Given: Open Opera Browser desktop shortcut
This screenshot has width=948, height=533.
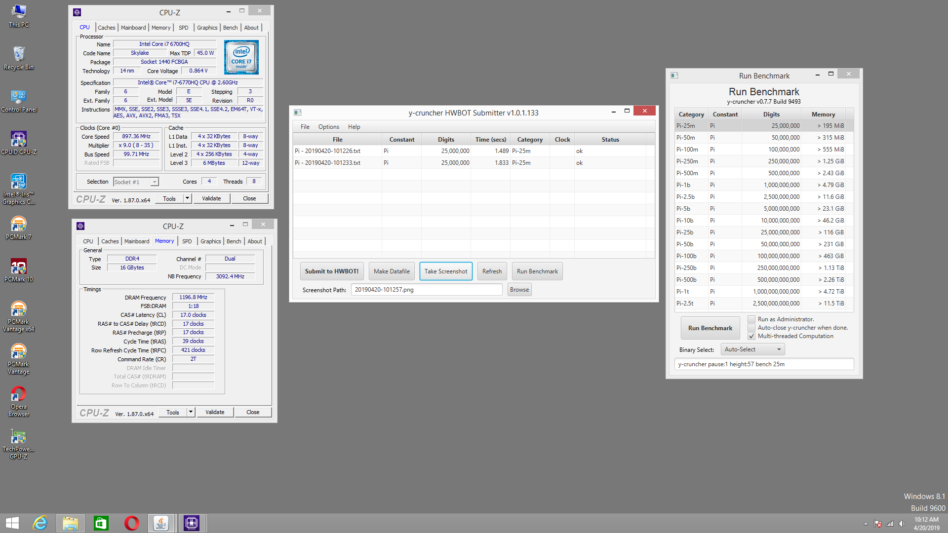Looking at the screenshot, I should (x=19, y=401).
